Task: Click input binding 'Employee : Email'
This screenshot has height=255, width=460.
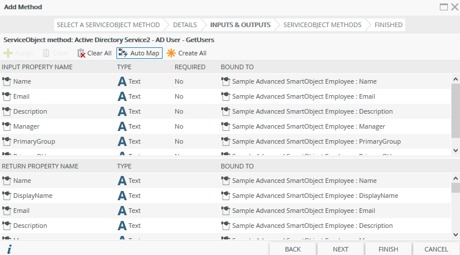Action: click(x=304, y=96)
